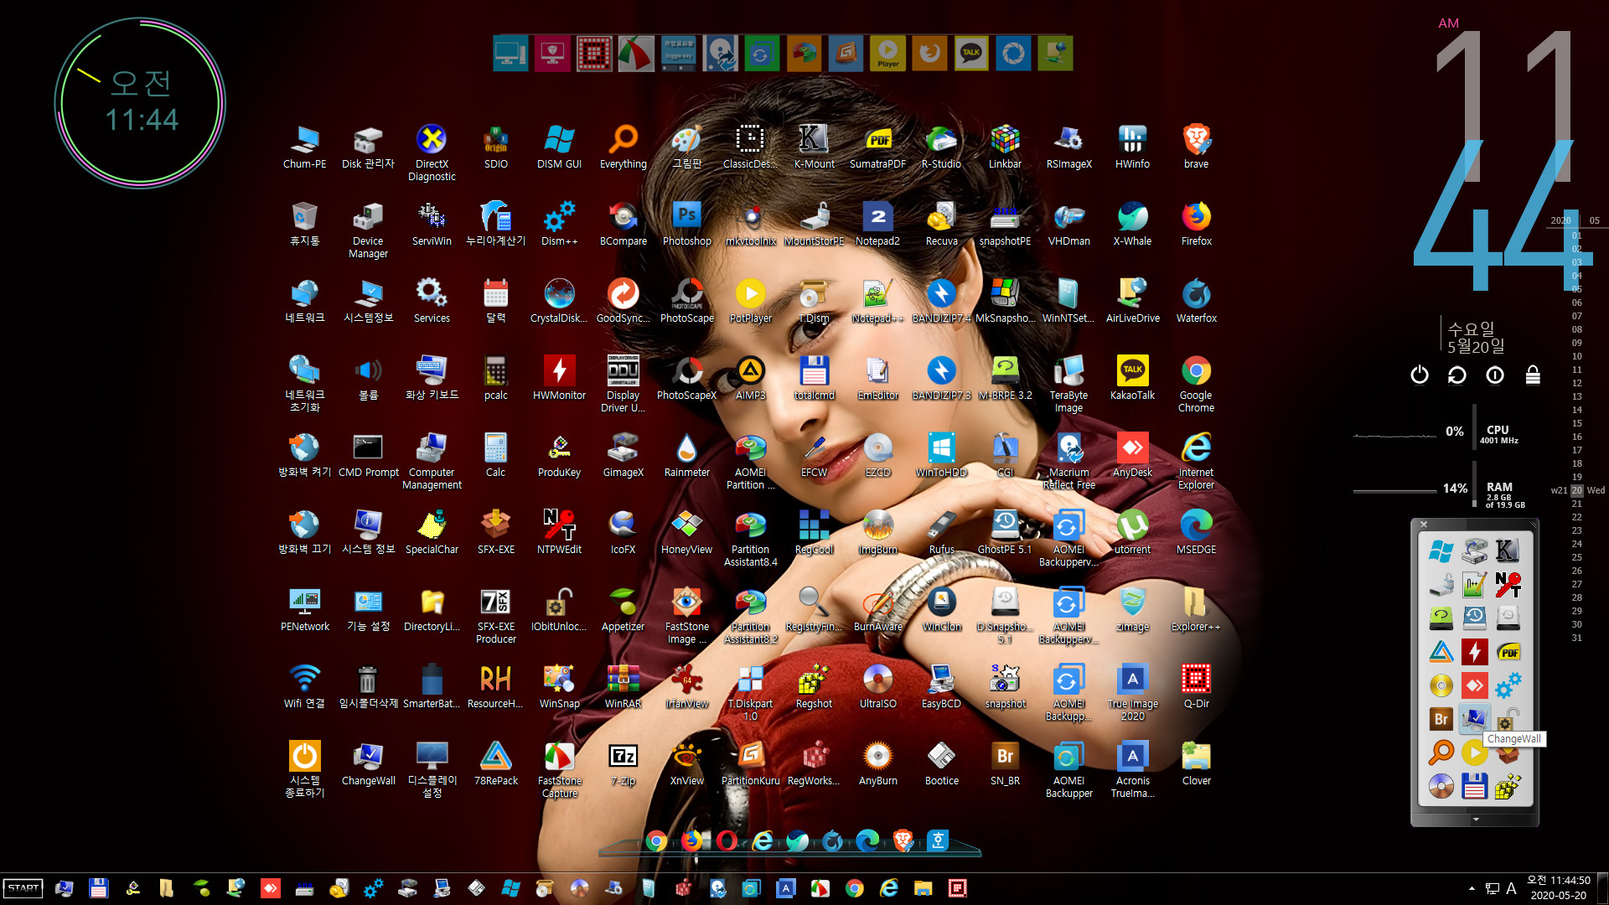
Task: Click first monitor icon in top launcher bar
Action: (510, 54)
